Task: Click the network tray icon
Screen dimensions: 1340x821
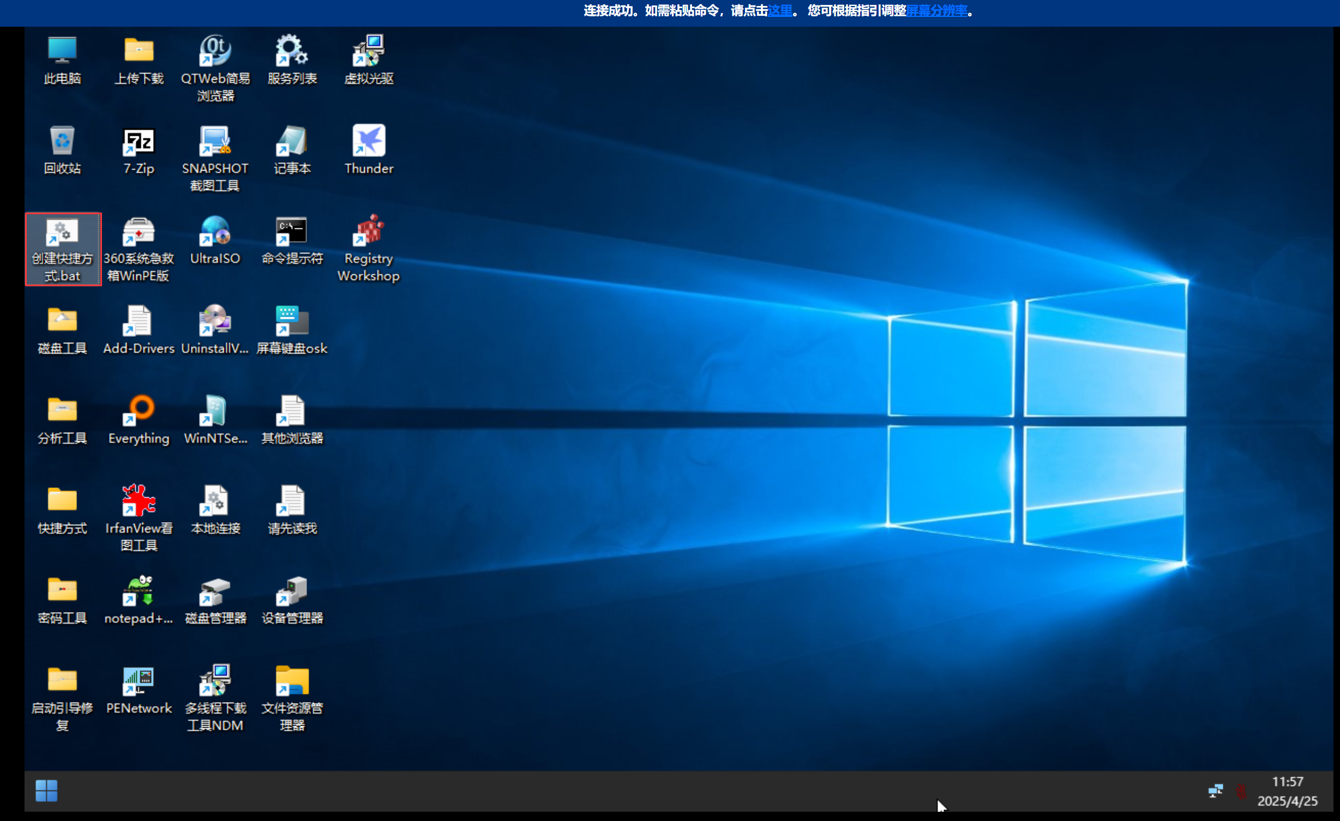Action: (x=1216, y=790)
